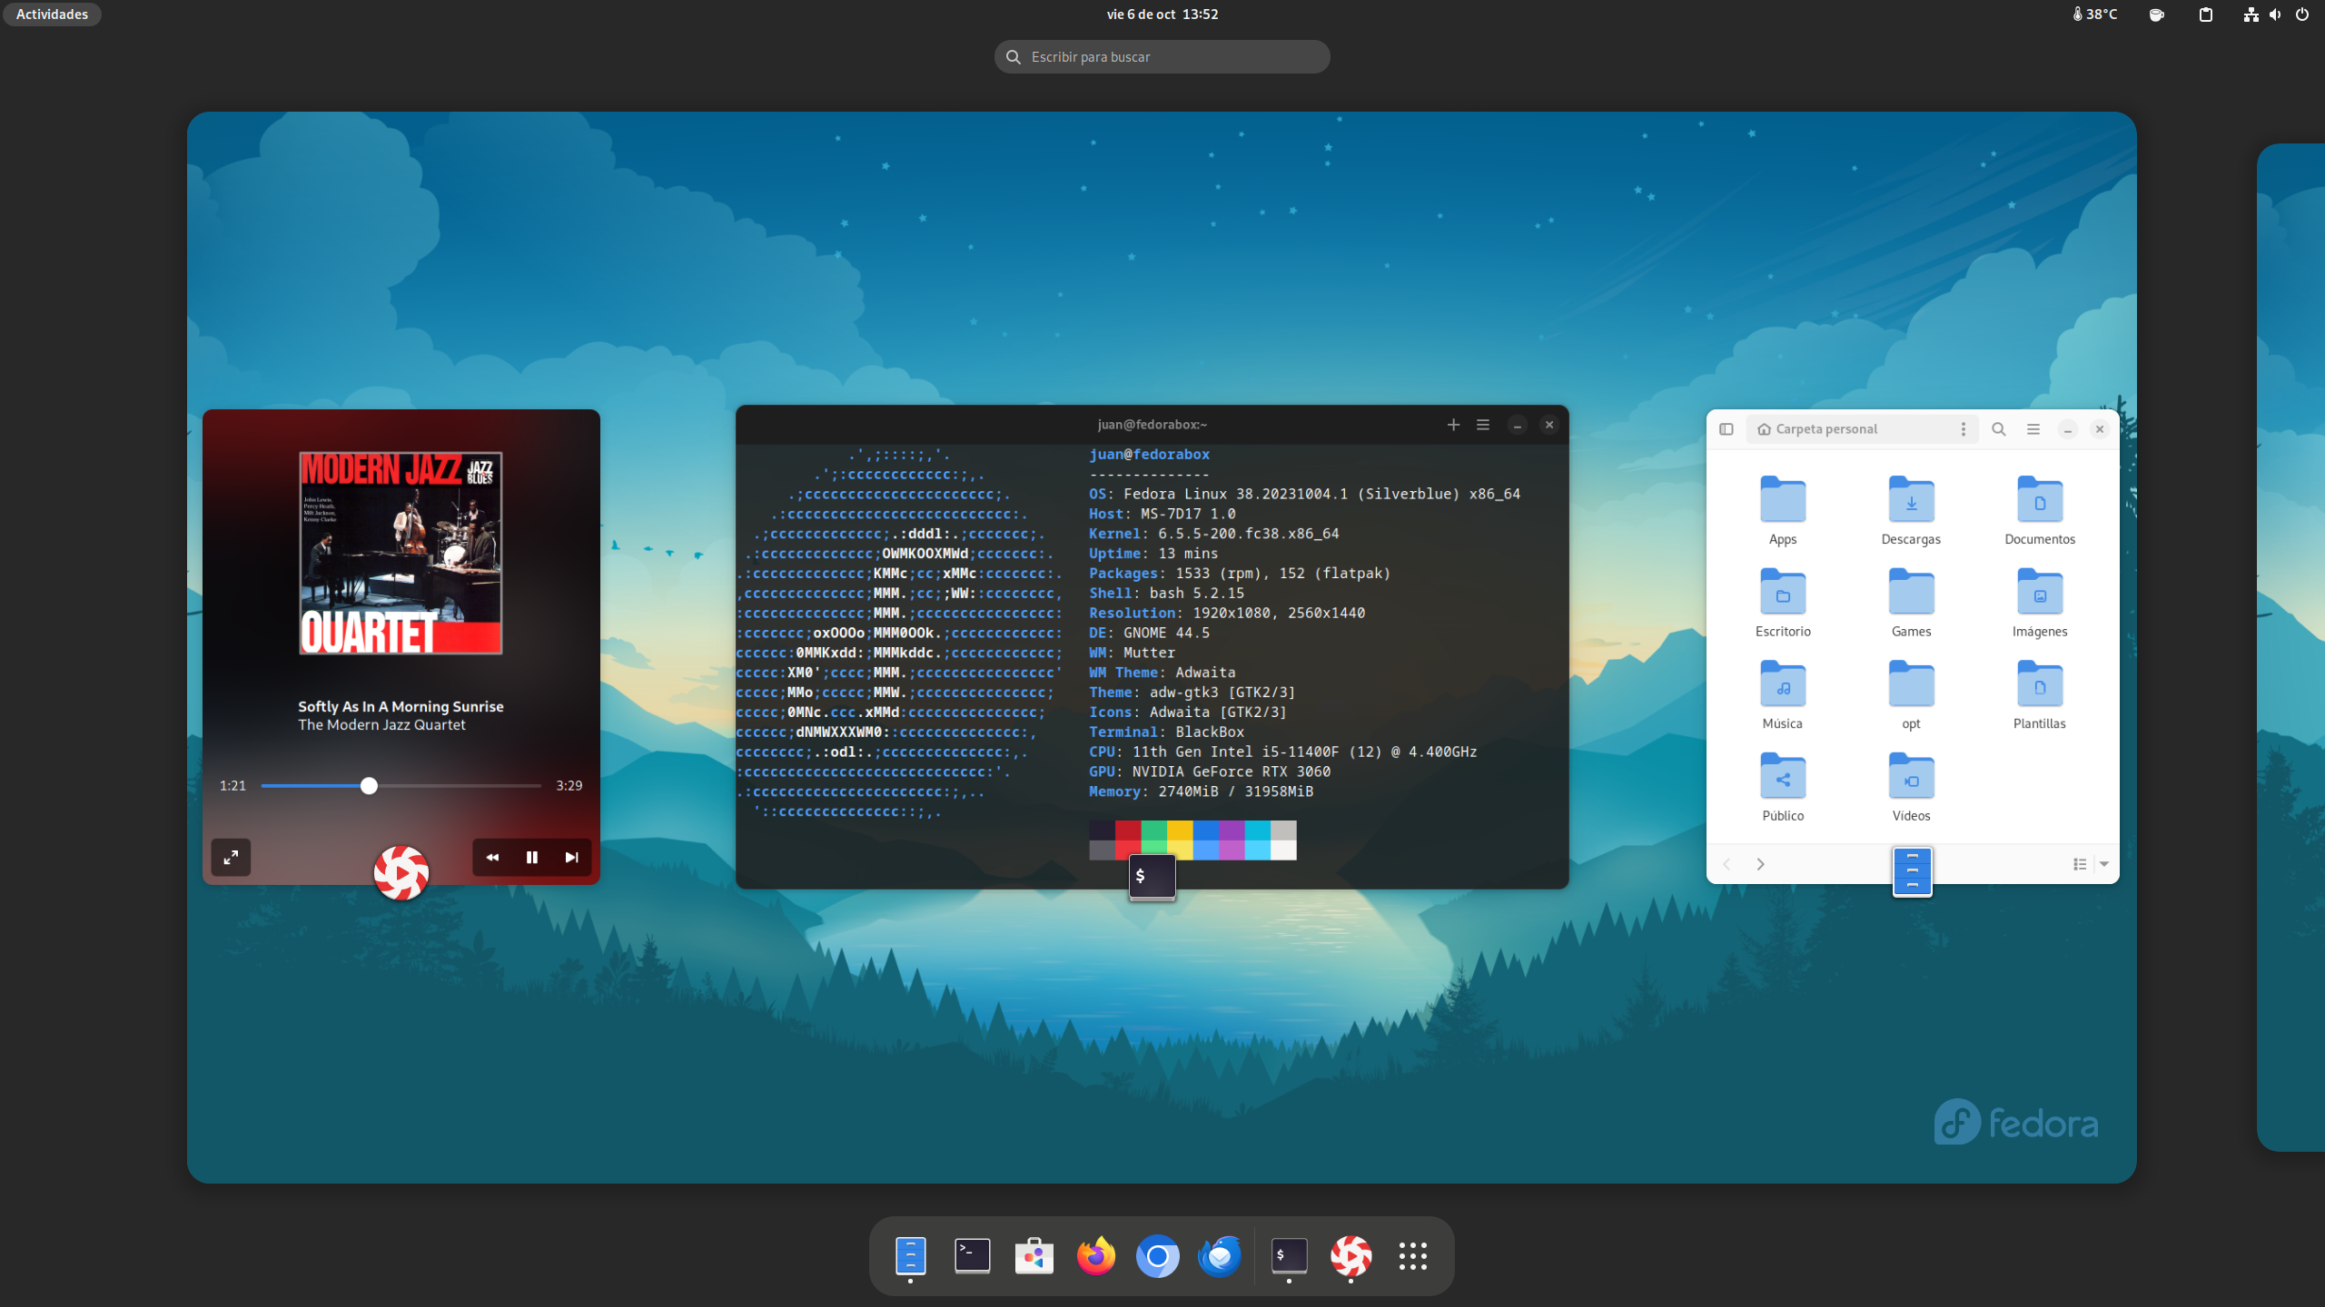Switch to the next workspace preview
The image size is (2325, 1307).
click(x=2290, y=646)
